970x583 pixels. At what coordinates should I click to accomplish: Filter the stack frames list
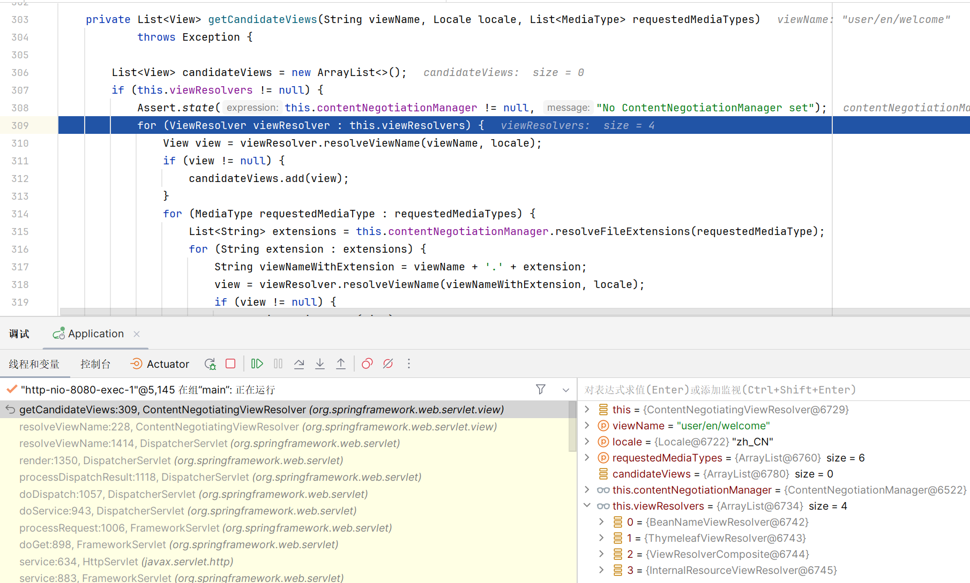pos(541,390)
